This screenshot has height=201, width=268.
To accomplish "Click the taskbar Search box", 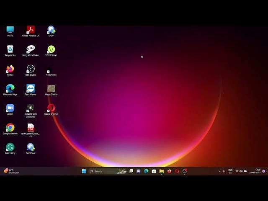I will pyautogui.click(x=108, y=171).
